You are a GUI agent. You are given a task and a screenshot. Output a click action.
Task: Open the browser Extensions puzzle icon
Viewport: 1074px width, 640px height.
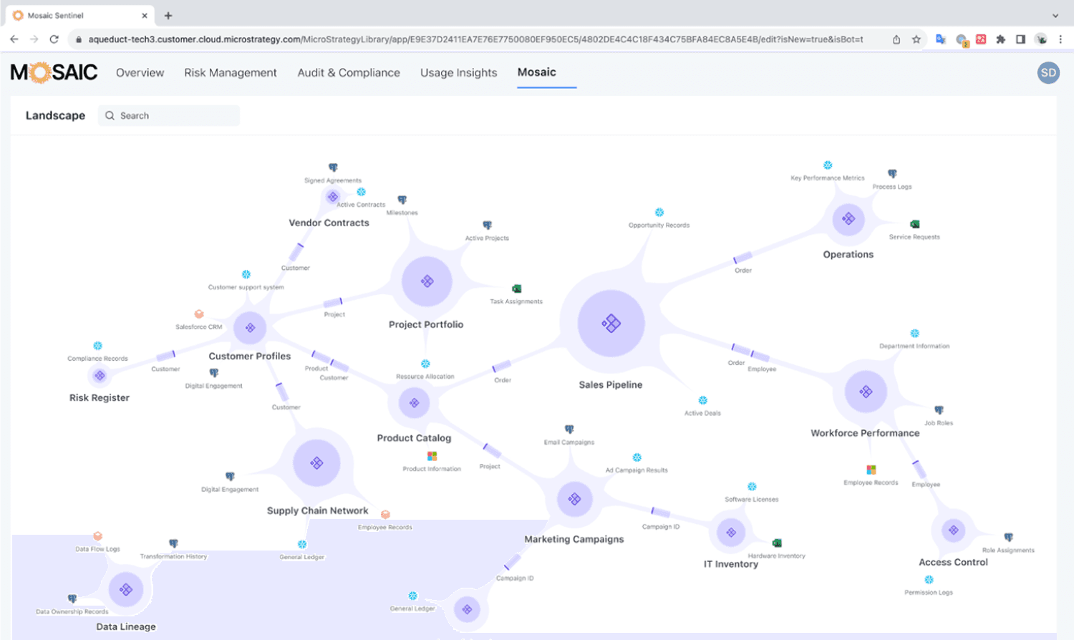pos(1000,39)
